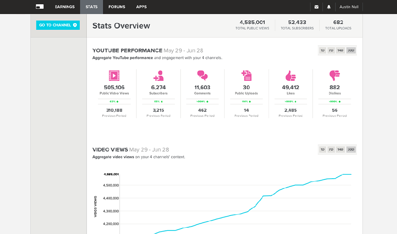Open the Earnings tab
The image size is (397, 234).
(x=65, y=7)
